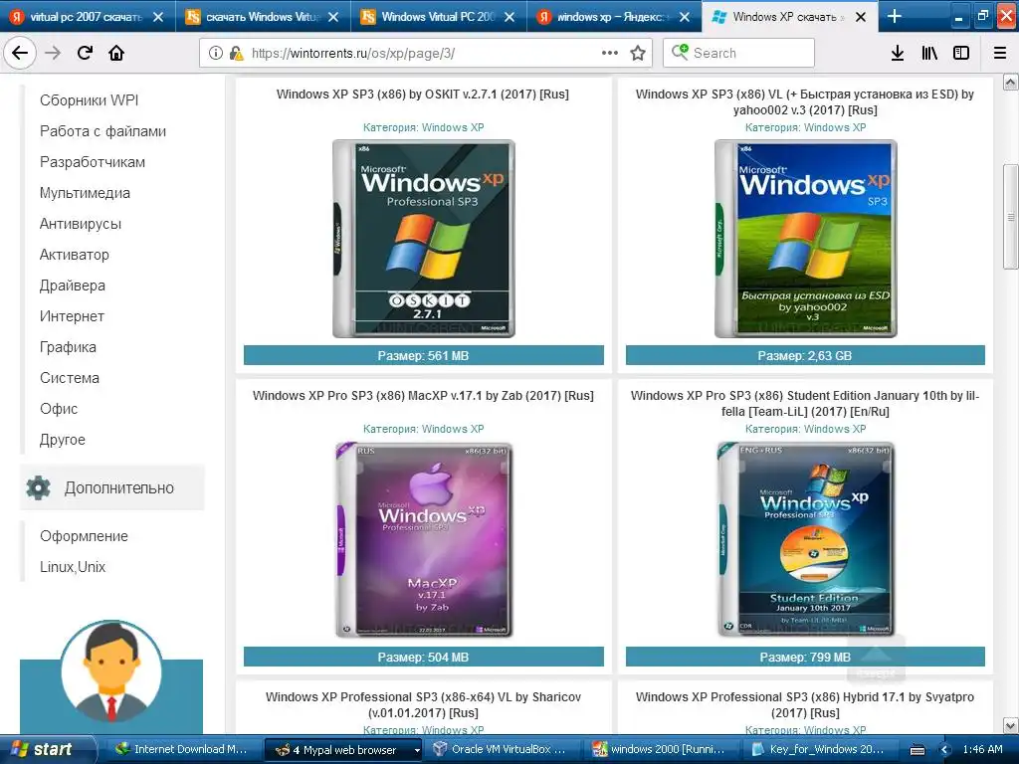This screenshot has width=1019, height=764.
Task: Click the search engine magnifier icon
Action: tap(680, 52)
